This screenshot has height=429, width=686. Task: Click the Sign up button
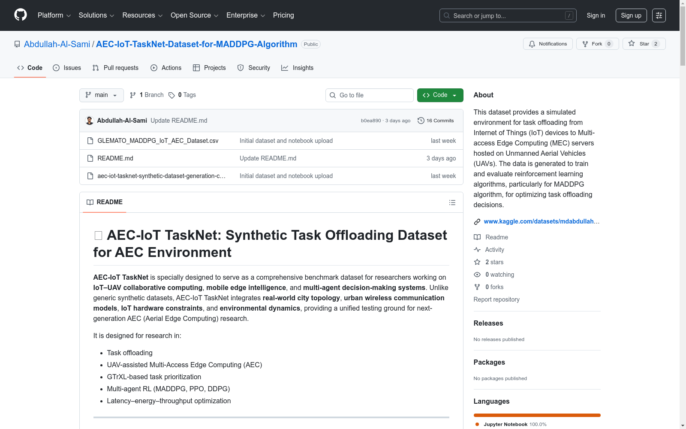631,15
